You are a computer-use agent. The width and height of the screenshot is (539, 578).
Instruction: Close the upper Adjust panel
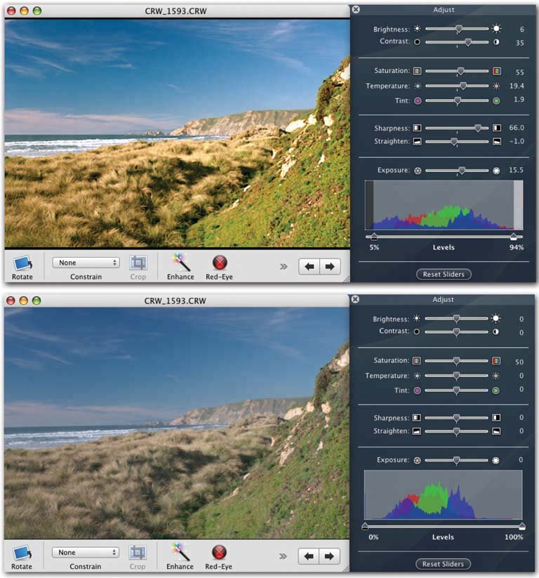pyautogui.click(x=356, y=10)
